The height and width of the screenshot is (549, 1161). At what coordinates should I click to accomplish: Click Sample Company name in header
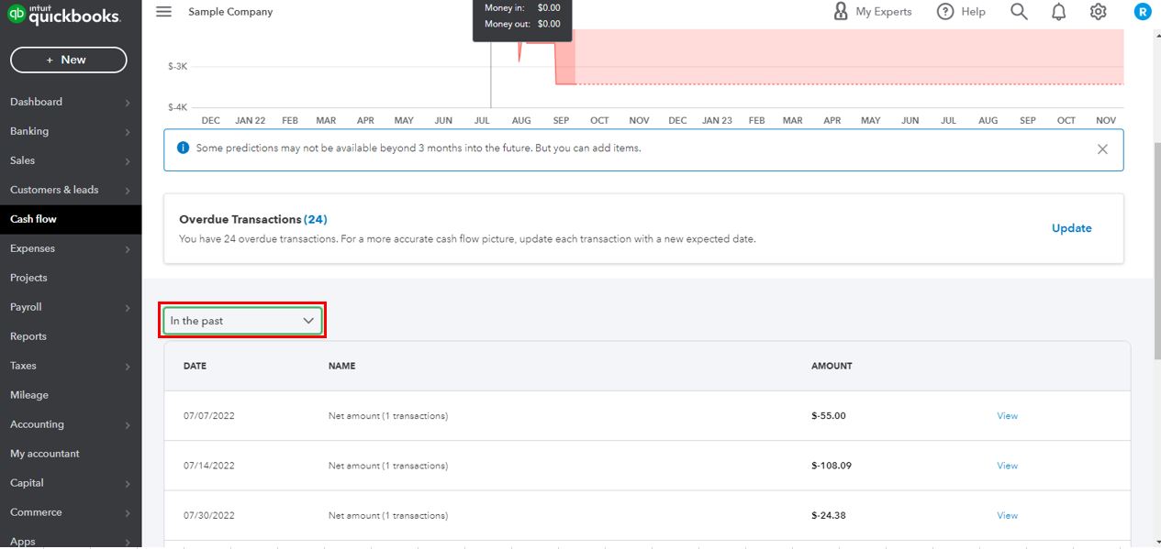pos(230,12)
